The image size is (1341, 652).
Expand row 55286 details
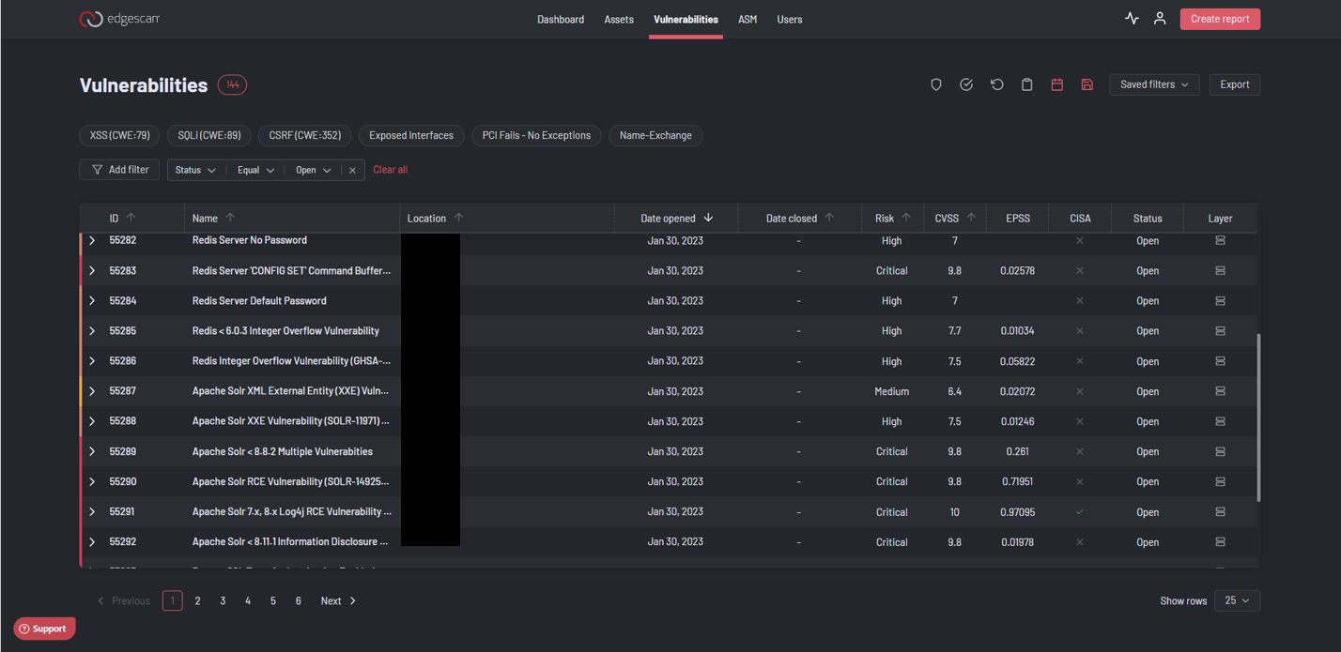point(92,360)
